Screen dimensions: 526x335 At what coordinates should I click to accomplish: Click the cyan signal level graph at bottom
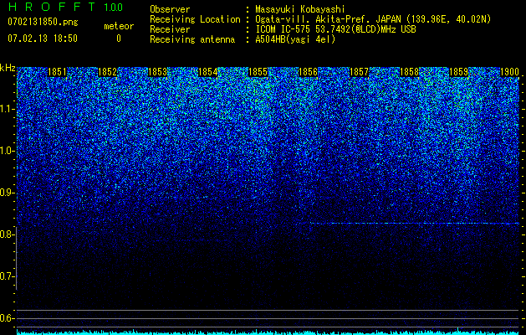(268, 332)
